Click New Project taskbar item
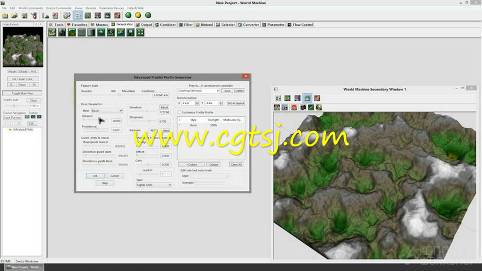Viewport: 482px width, 271px height. point(24,267)
